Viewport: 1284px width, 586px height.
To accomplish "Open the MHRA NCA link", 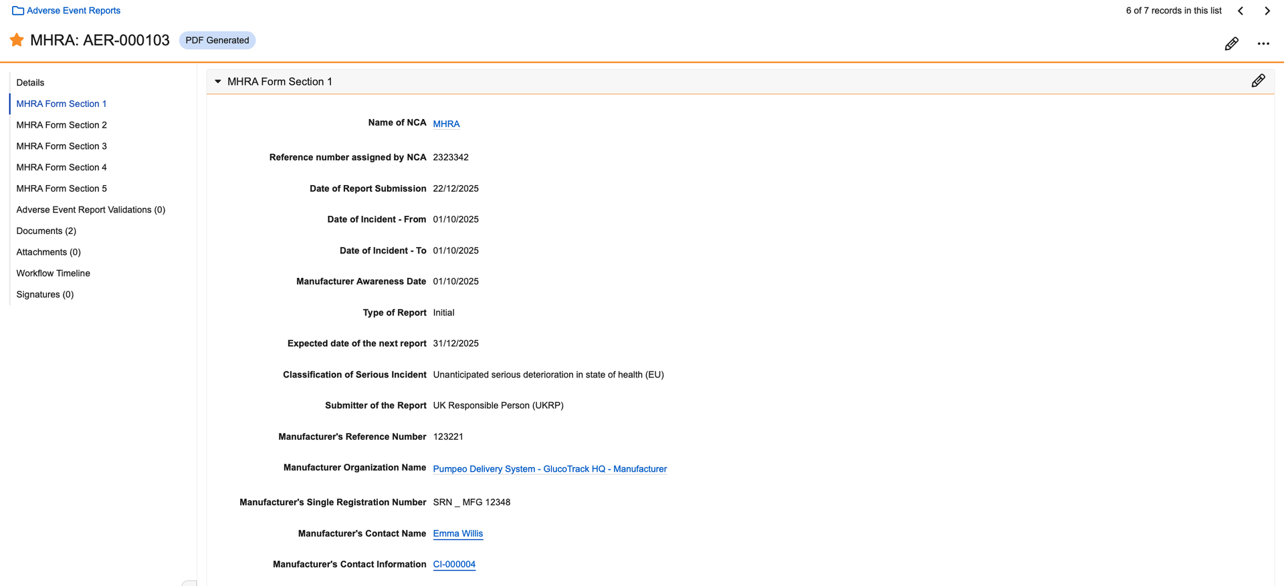I will coord(446,124).
